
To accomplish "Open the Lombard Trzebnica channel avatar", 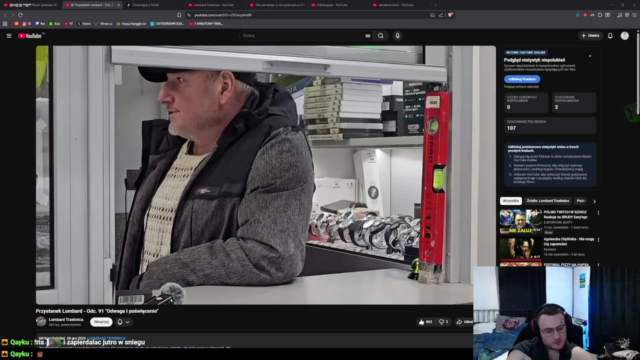I will pos(41,322).
